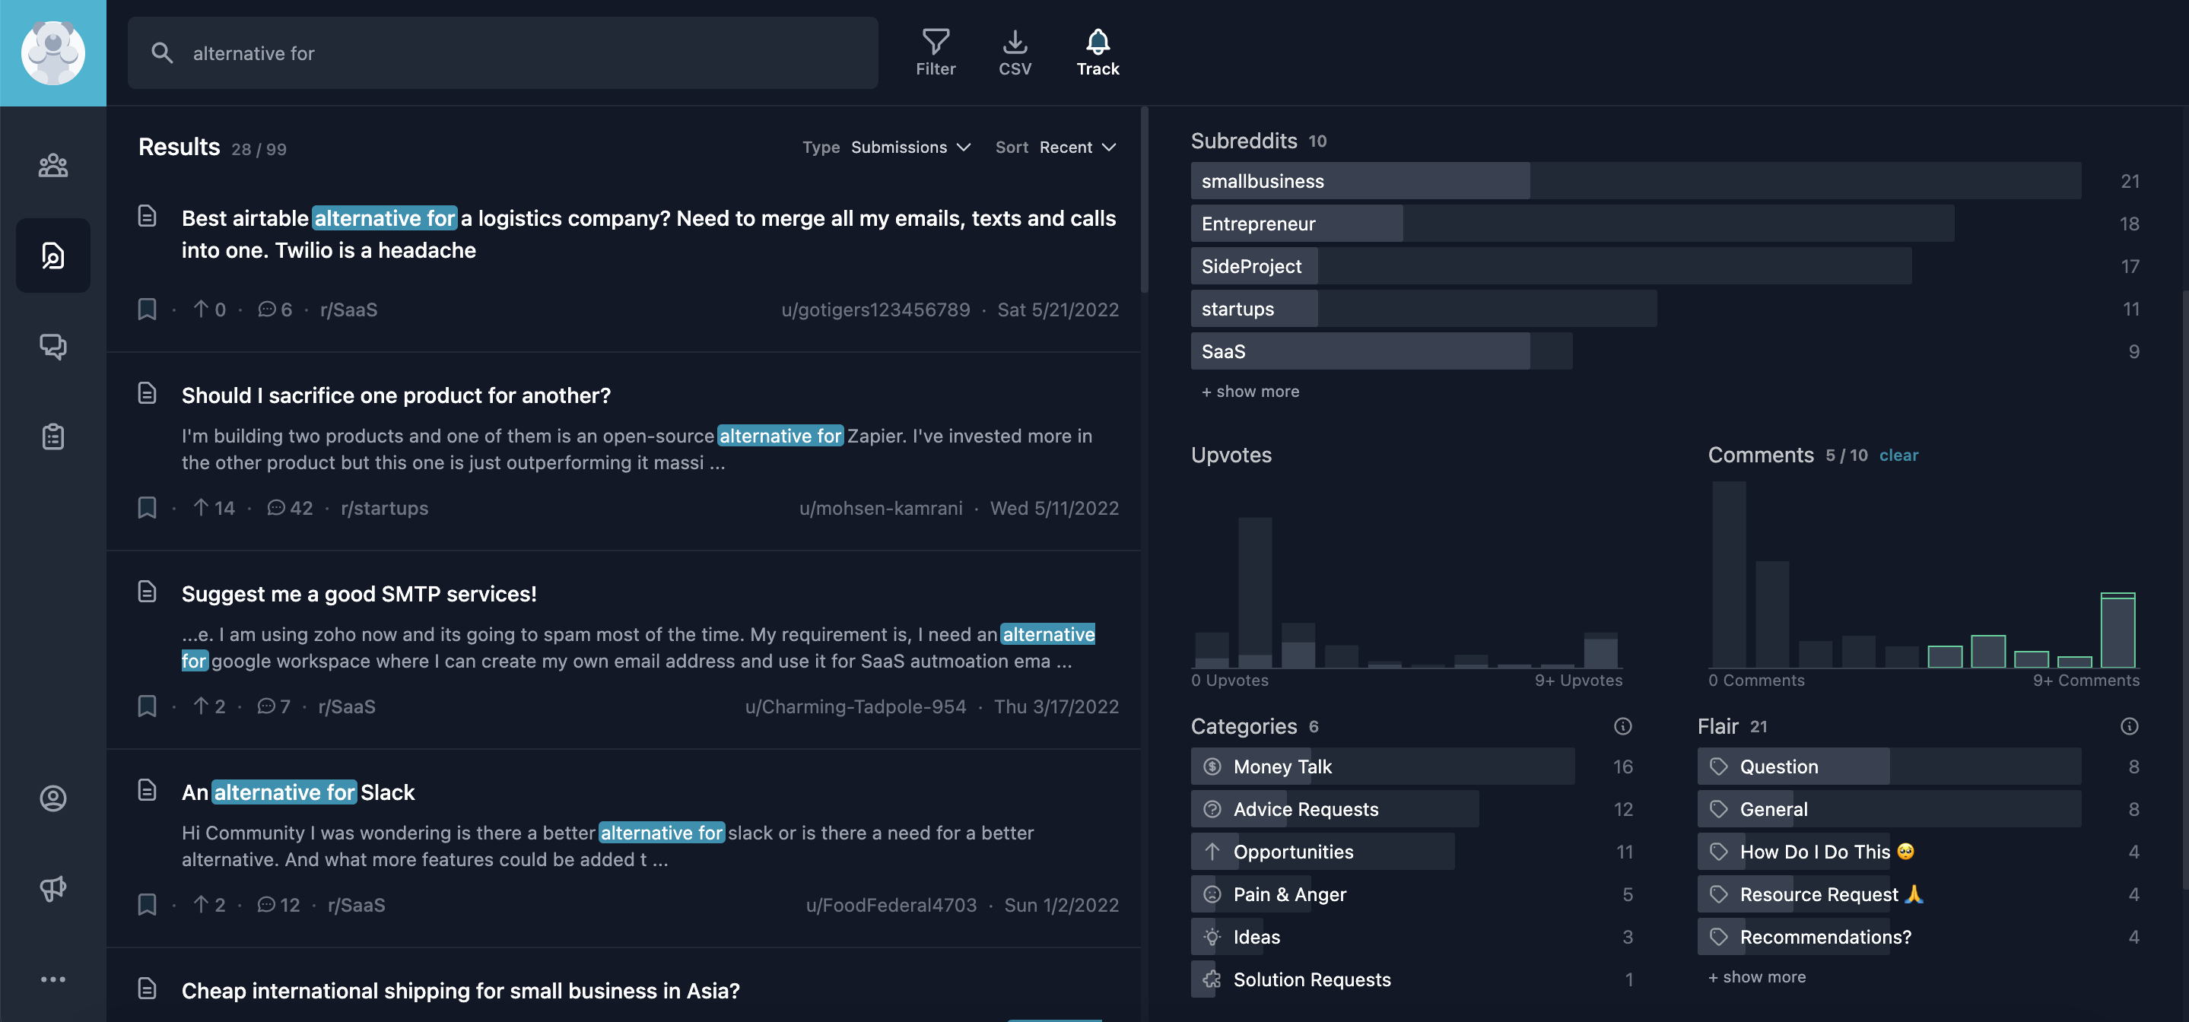The image size is (2189, 1022).
Task: Bookmark the airtable alternative post
Action: click(x=147, y=309)
